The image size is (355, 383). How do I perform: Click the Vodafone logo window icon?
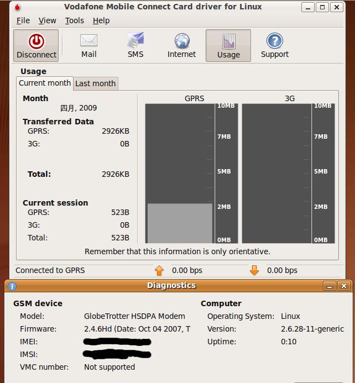pos(17,8)
